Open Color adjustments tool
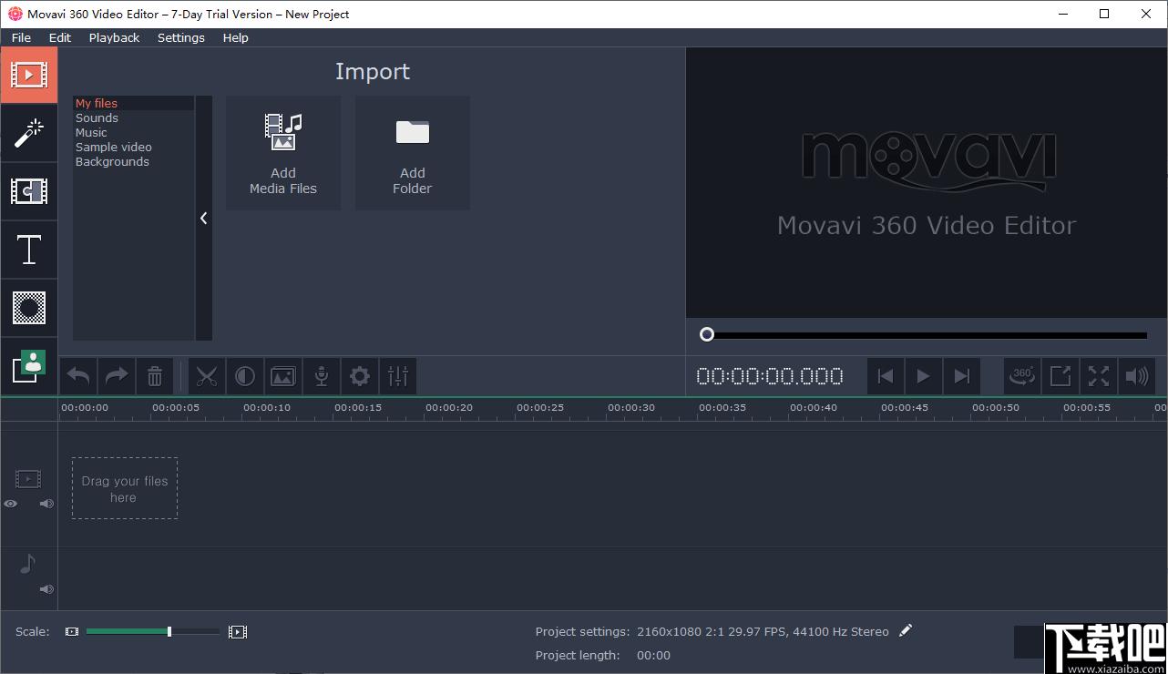This screenshot has height=674, width=1168. tap(245, 376)
